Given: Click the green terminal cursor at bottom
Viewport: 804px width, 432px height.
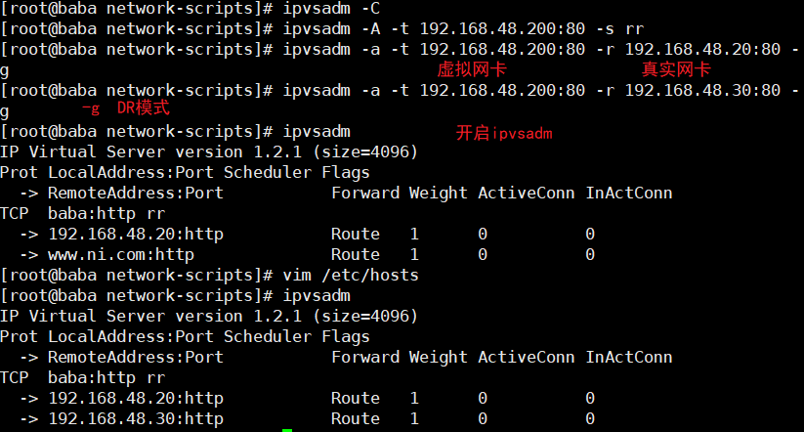Looking at the screenshot, I should click(287, 430).
